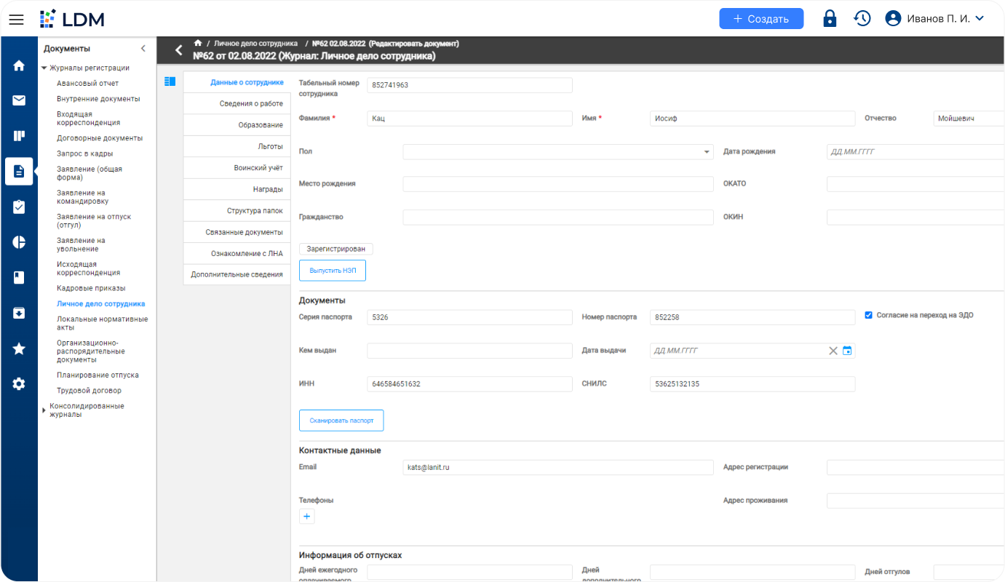1005x582 pixels.
Task: Click the Создать button
Action: click(x=761, y=19)
